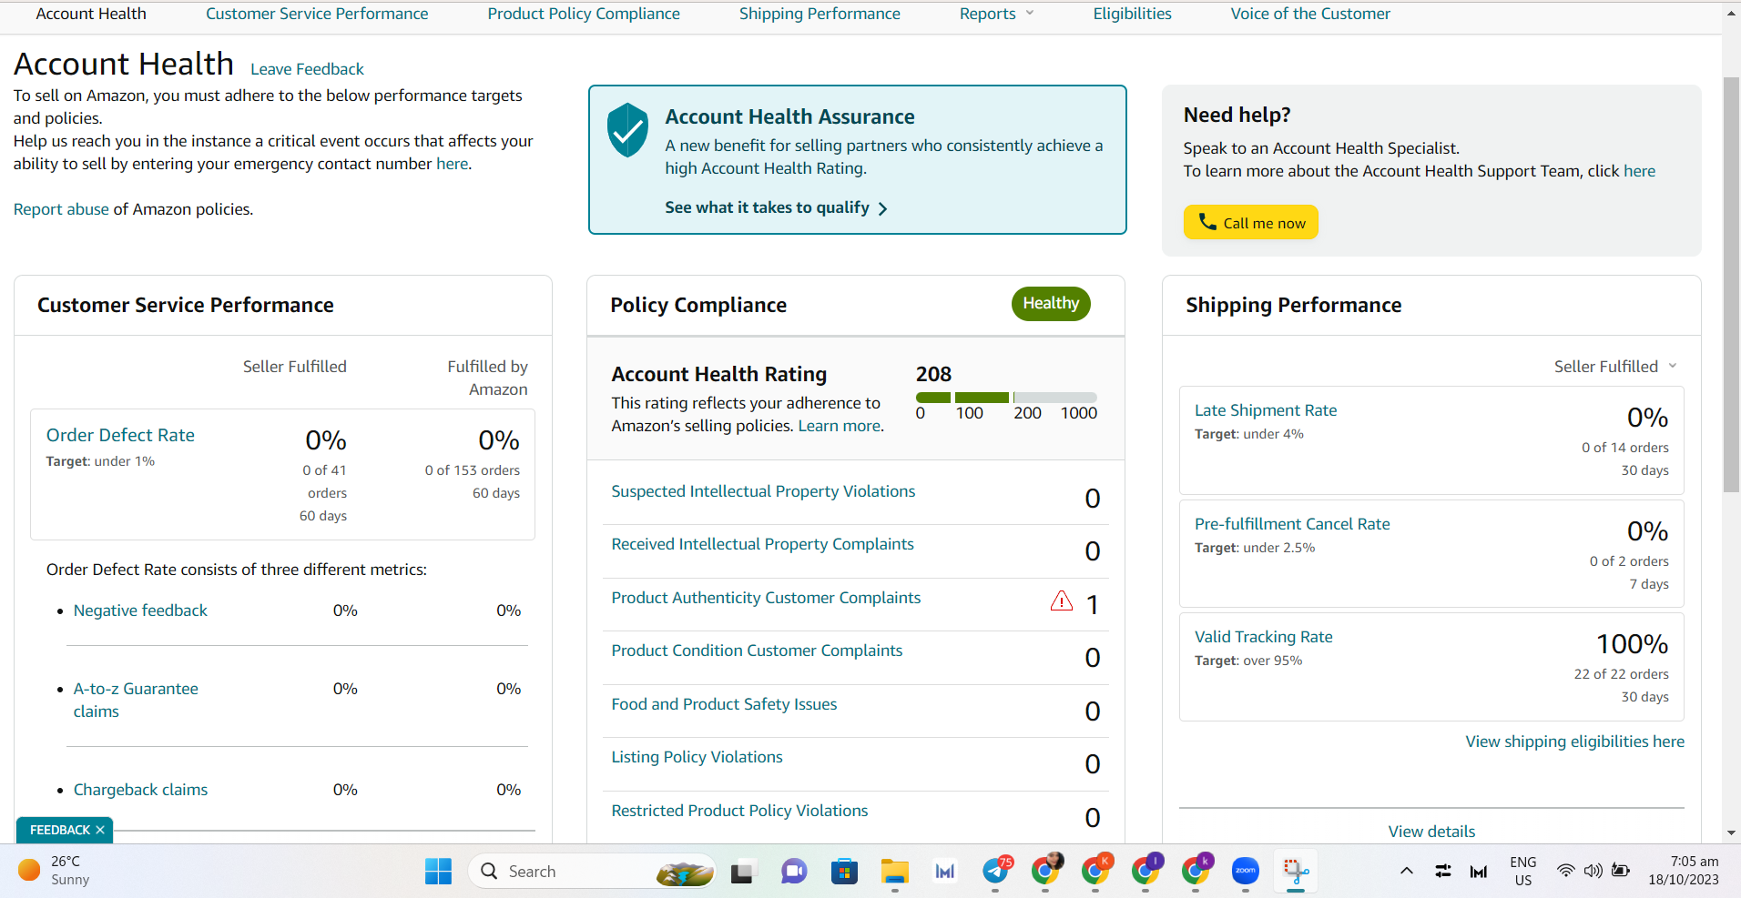
Task: Switch the ENG US input language
Action: click(x=1522, y=871)
